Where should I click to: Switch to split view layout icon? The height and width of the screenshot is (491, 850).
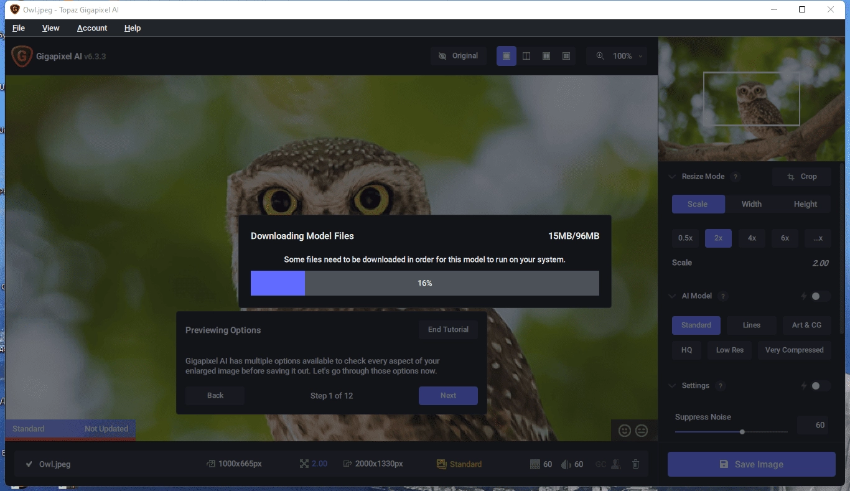(526, 56)
